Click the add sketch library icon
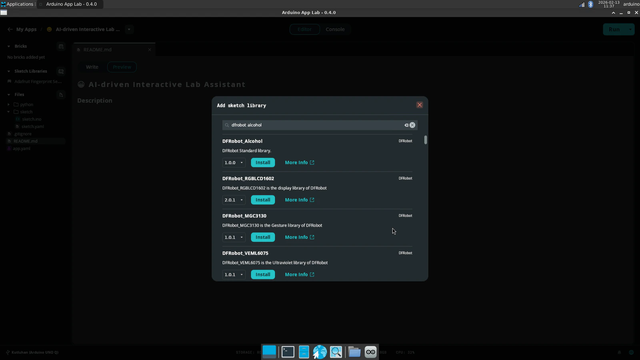640x360 pixels. tap(61, 71)
